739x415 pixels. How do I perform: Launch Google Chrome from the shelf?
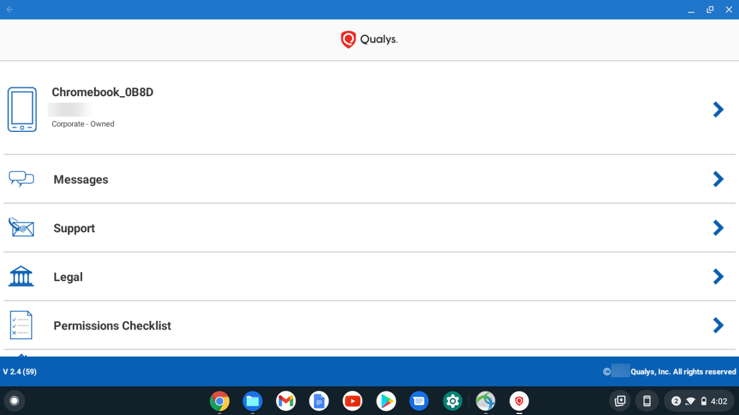pyautogui.click(x=220, y=401)
